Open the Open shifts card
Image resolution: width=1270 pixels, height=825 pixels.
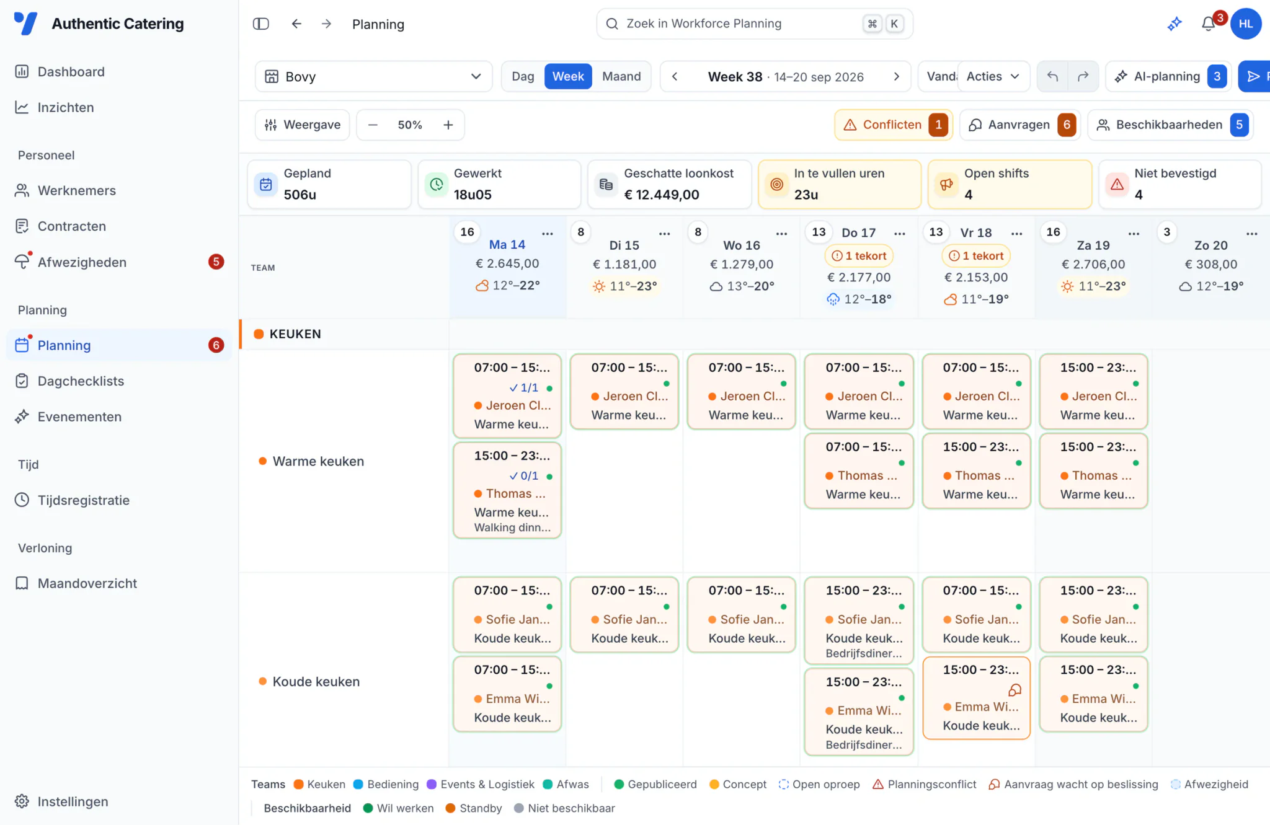(x=1010, y=184)
